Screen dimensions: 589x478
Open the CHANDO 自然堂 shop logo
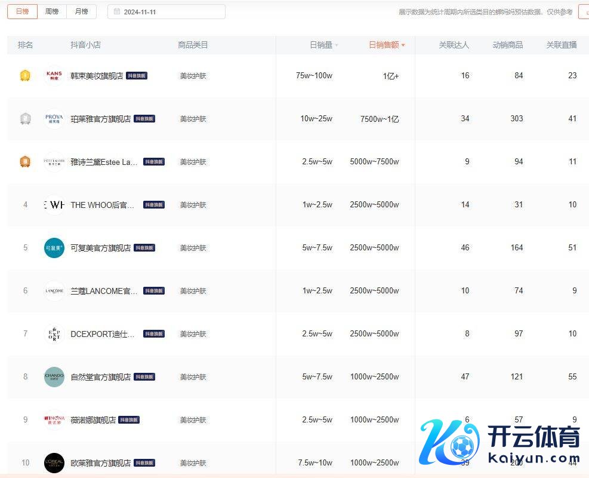54,377
